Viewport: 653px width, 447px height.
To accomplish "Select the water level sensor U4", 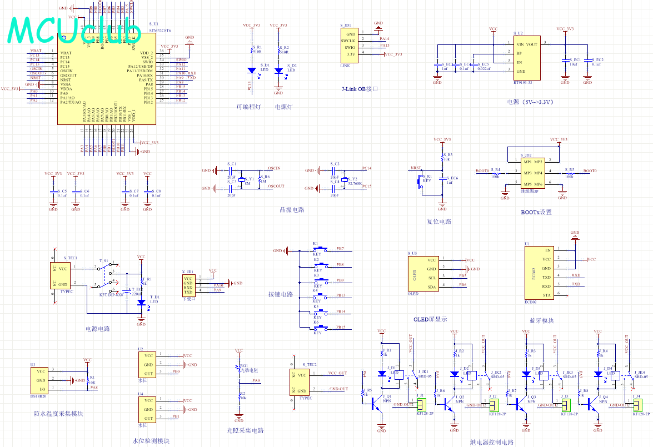I will click(148, 409).
